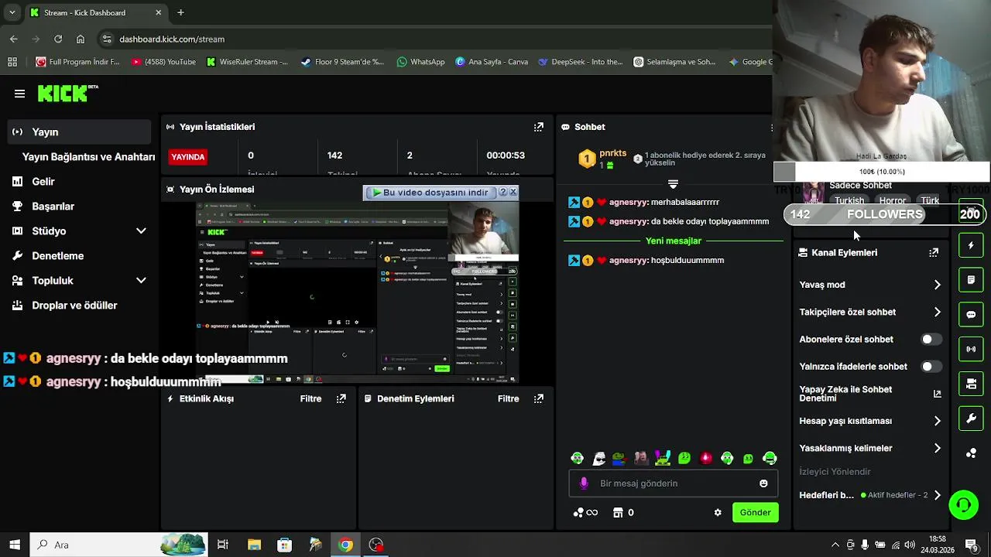This screenshot has width=991, height=557.
Task: Select Yayın in the sidebar
Action: 80,132
